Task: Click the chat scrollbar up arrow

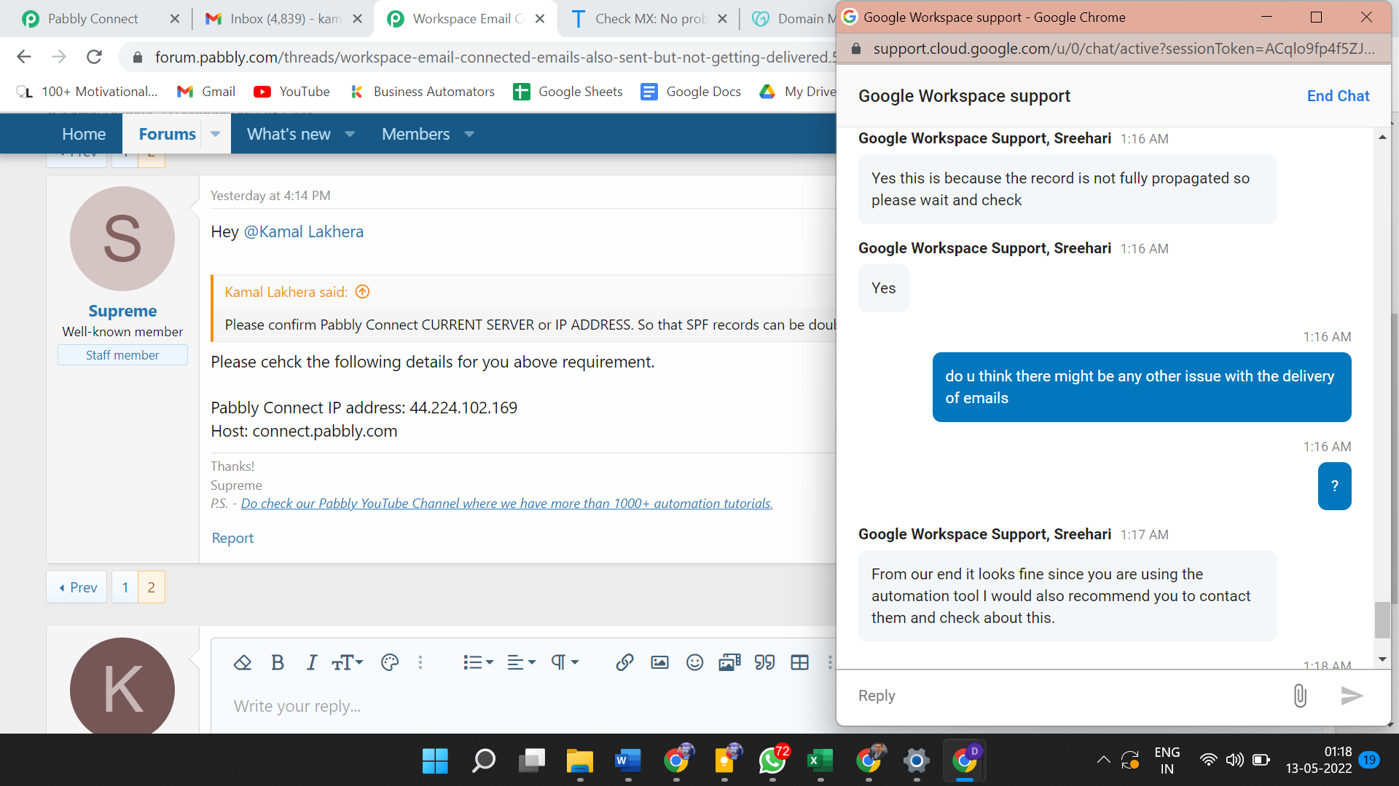Action: click(1382, 137)
